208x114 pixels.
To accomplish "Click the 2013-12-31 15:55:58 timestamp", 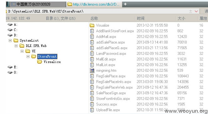I will point(152,25).
